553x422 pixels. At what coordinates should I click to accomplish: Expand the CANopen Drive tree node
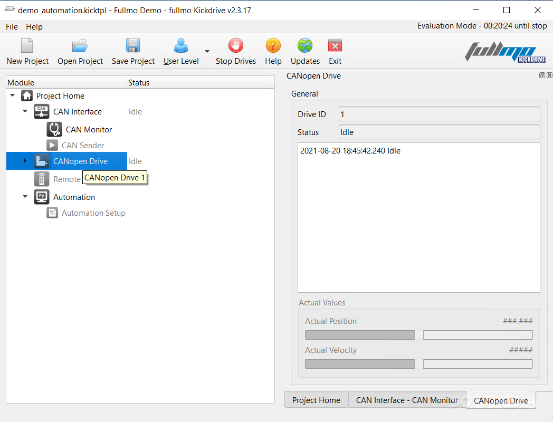tap(25, 161)
